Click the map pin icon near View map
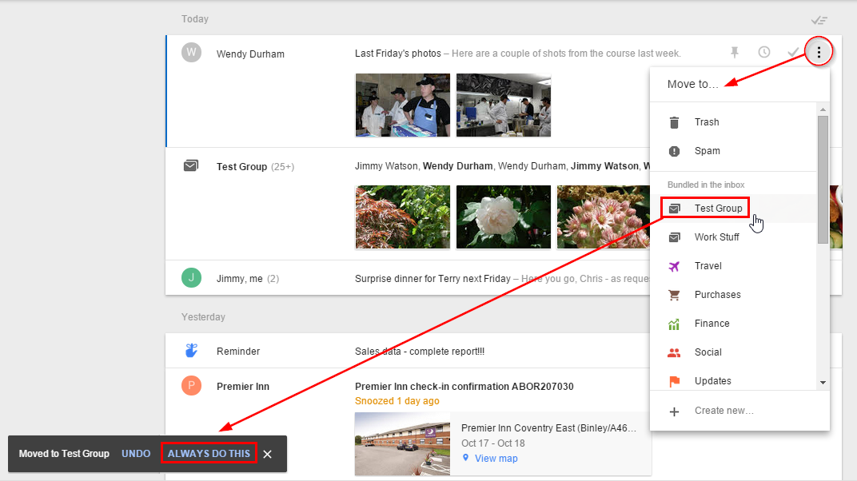The height and width of the screenshot is (481, 857). coord(465,458)
